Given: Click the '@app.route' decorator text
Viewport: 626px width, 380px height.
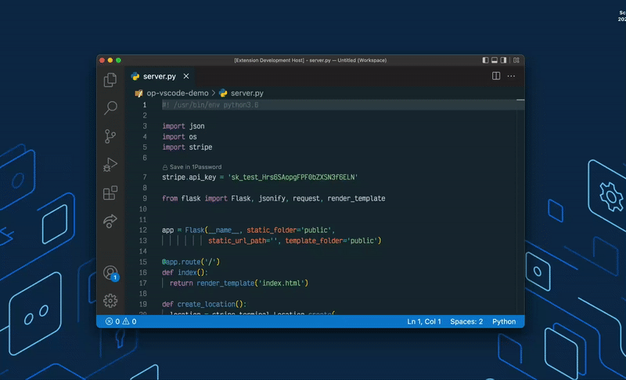Looking at the screenshot, I should (191, 262).
